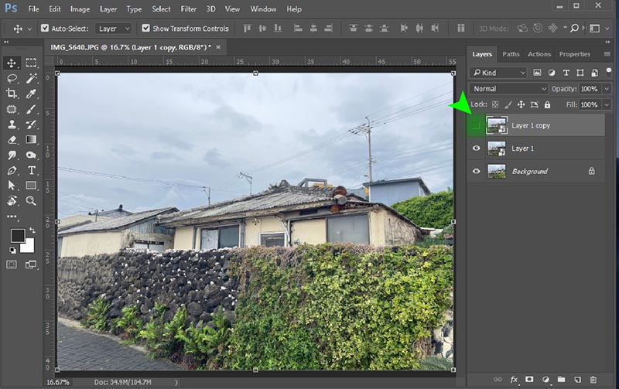The height and width of the screenshot is (389, 619).
Task: Toggle filter for smart objects
Action: 594,73
